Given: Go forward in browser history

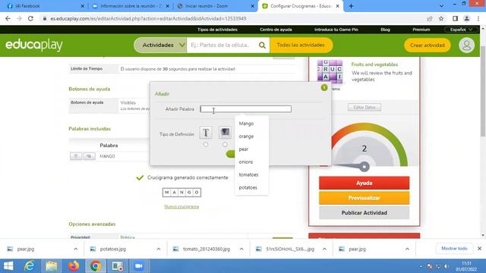Looking at the screenshot, I should click(x=19, y=18).
